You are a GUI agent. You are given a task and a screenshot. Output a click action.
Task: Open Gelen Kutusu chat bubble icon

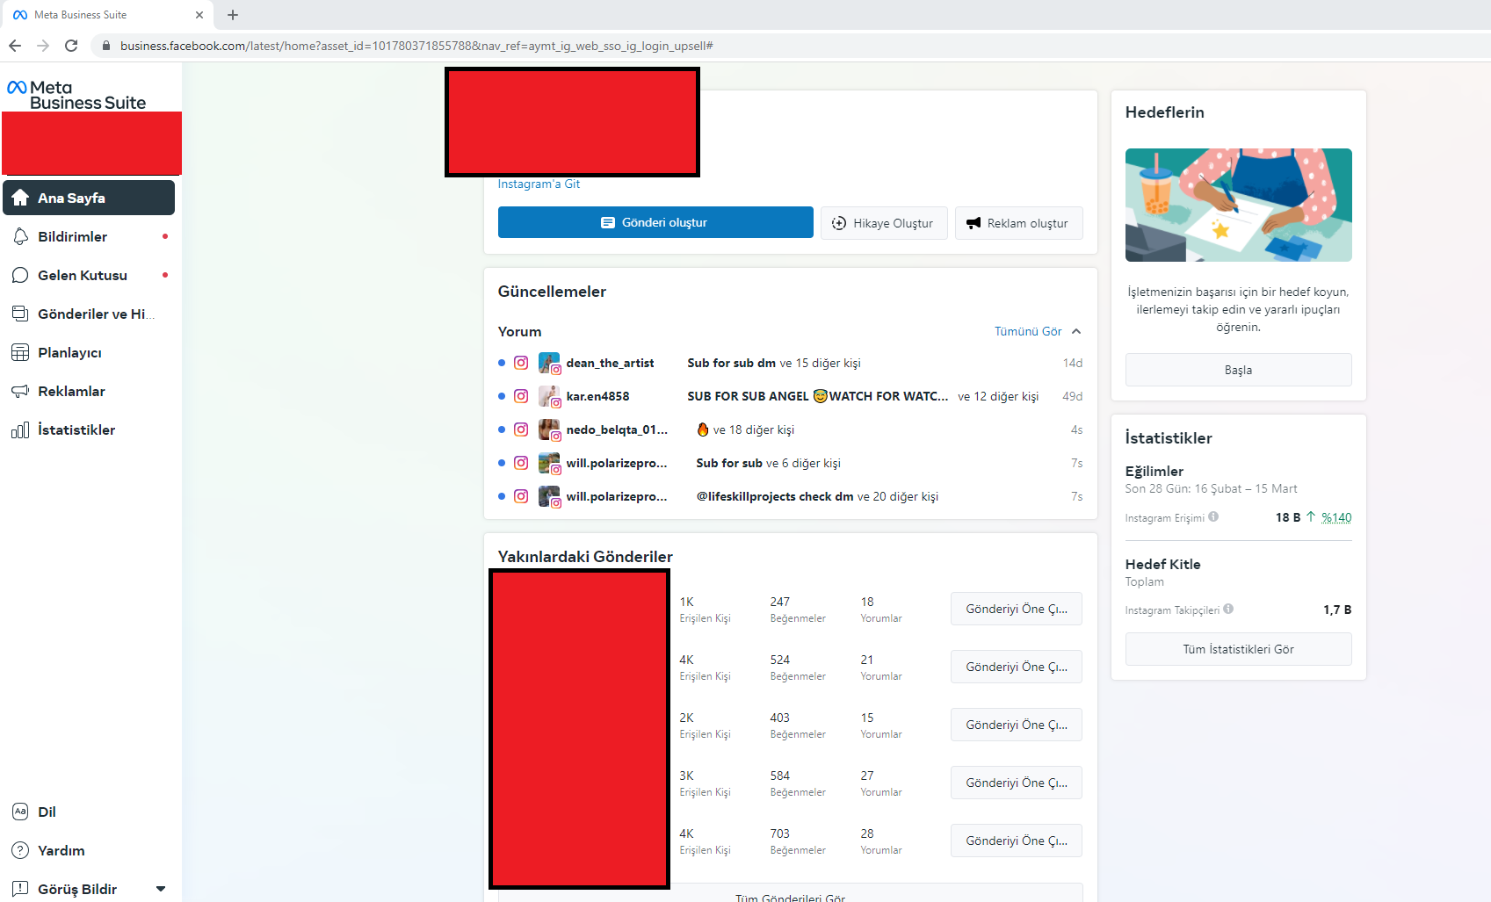tap(20, 275)
